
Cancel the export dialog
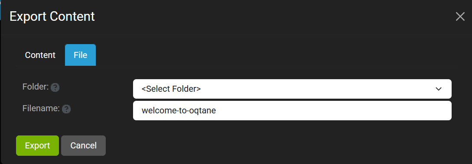pos(83,146)
